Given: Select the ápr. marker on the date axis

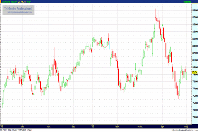Looking at the screenshot, I should tap(162, 126).
